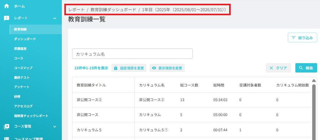The height and width of the screenshot is (140, 320).
Task: Go to the コース report item
Action: [x=18, y=58]
